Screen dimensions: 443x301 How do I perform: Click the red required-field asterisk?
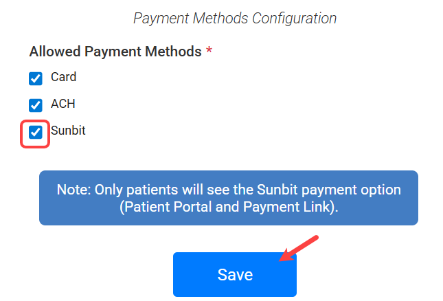pyautogui.click(x=209, y=52)
